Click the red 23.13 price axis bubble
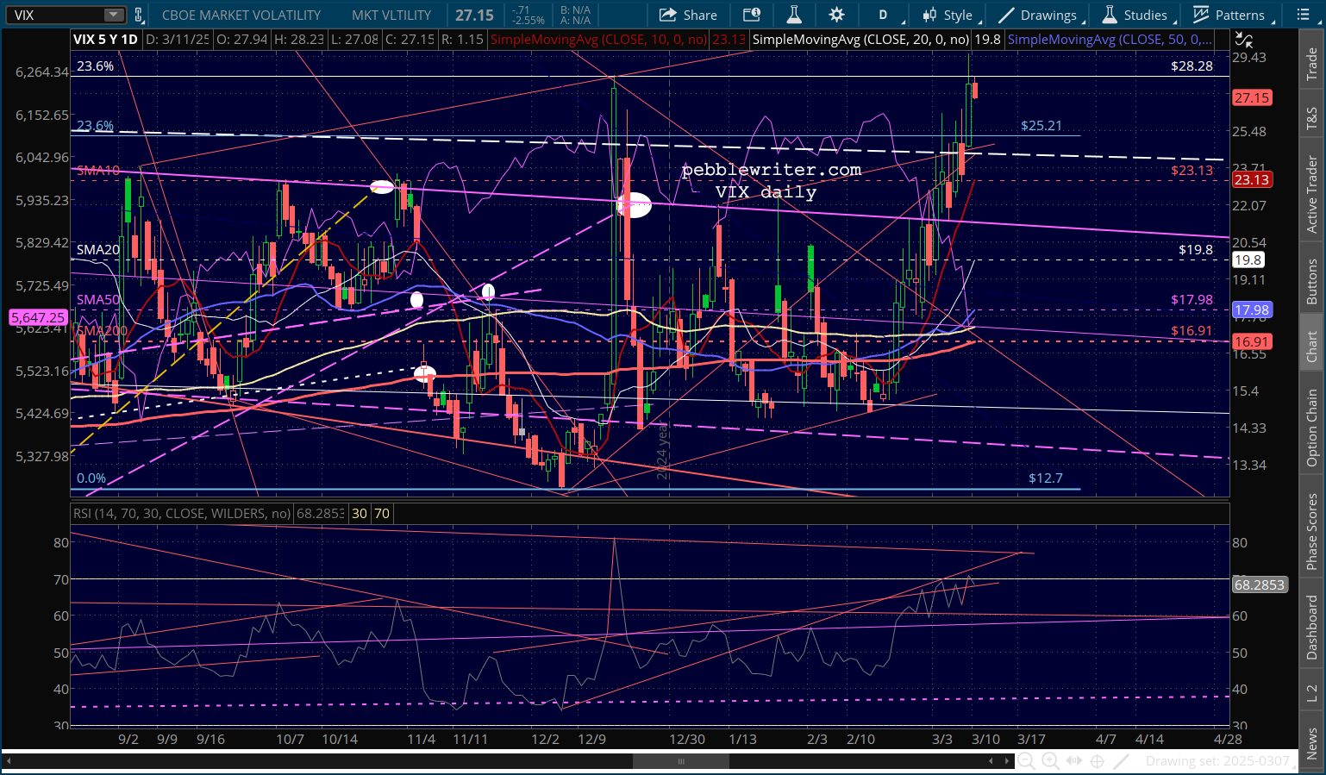The image size is (1326, 775). 1252,179
